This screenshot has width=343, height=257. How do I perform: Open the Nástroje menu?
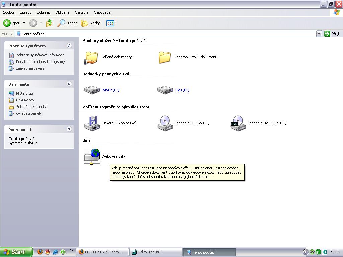pos(81,12)
